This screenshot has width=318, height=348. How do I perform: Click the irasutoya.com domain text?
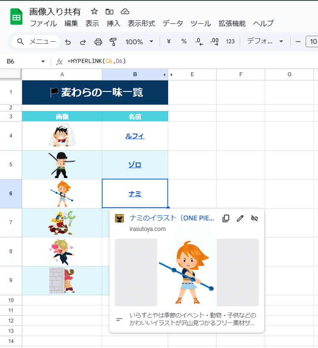147,229
